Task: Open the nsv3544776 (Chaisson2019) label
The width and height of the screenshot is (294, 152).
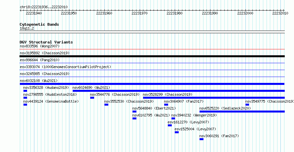Action: (115, 94)
